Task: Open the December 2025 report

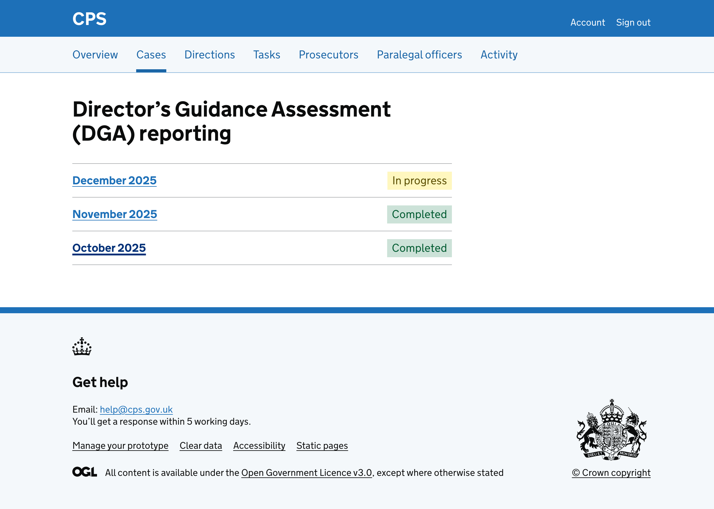Action: click(x=114, y=180)
